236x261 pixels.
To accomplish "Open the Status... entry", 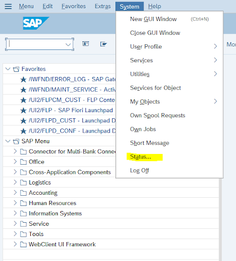I will point(170,156).
